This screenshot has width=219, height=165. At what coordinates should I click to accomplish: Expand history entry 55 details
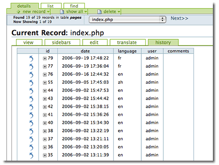click(x=45, y=82)
